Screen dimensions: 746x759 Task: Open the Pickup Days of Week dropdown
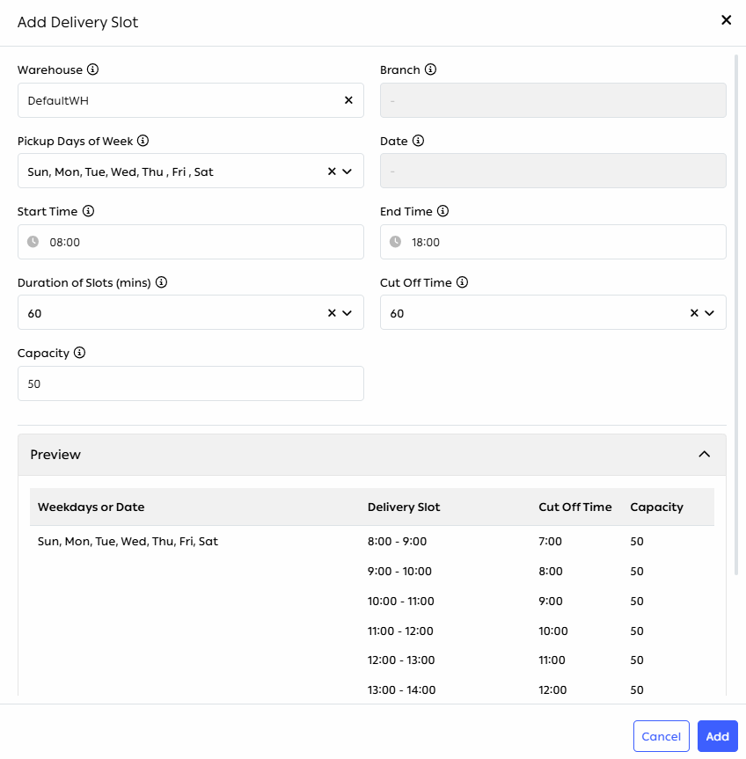point(347,172)
